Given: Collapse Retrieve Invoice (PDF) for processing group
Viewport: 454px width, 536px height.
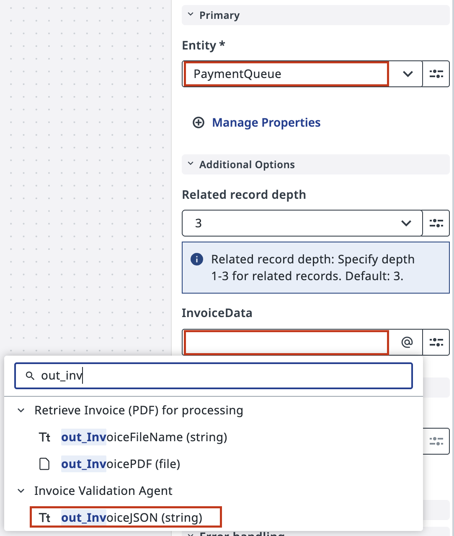Looking at the screenshot, I should click(x=21, y=410).
